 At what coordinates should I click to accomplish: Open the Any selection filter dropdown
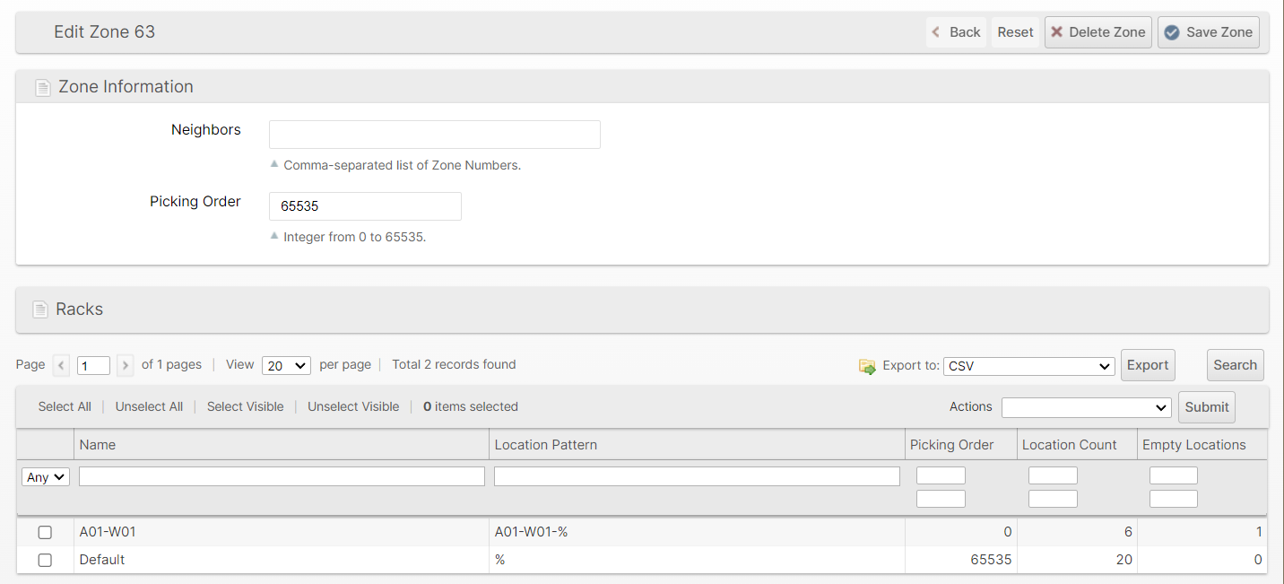point(46,477)
